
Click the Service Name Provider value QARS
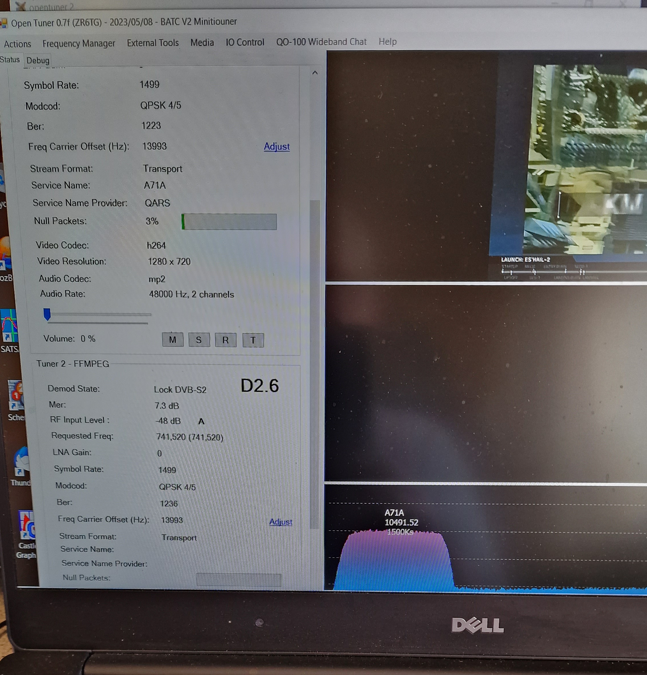[x=157, y=203]
